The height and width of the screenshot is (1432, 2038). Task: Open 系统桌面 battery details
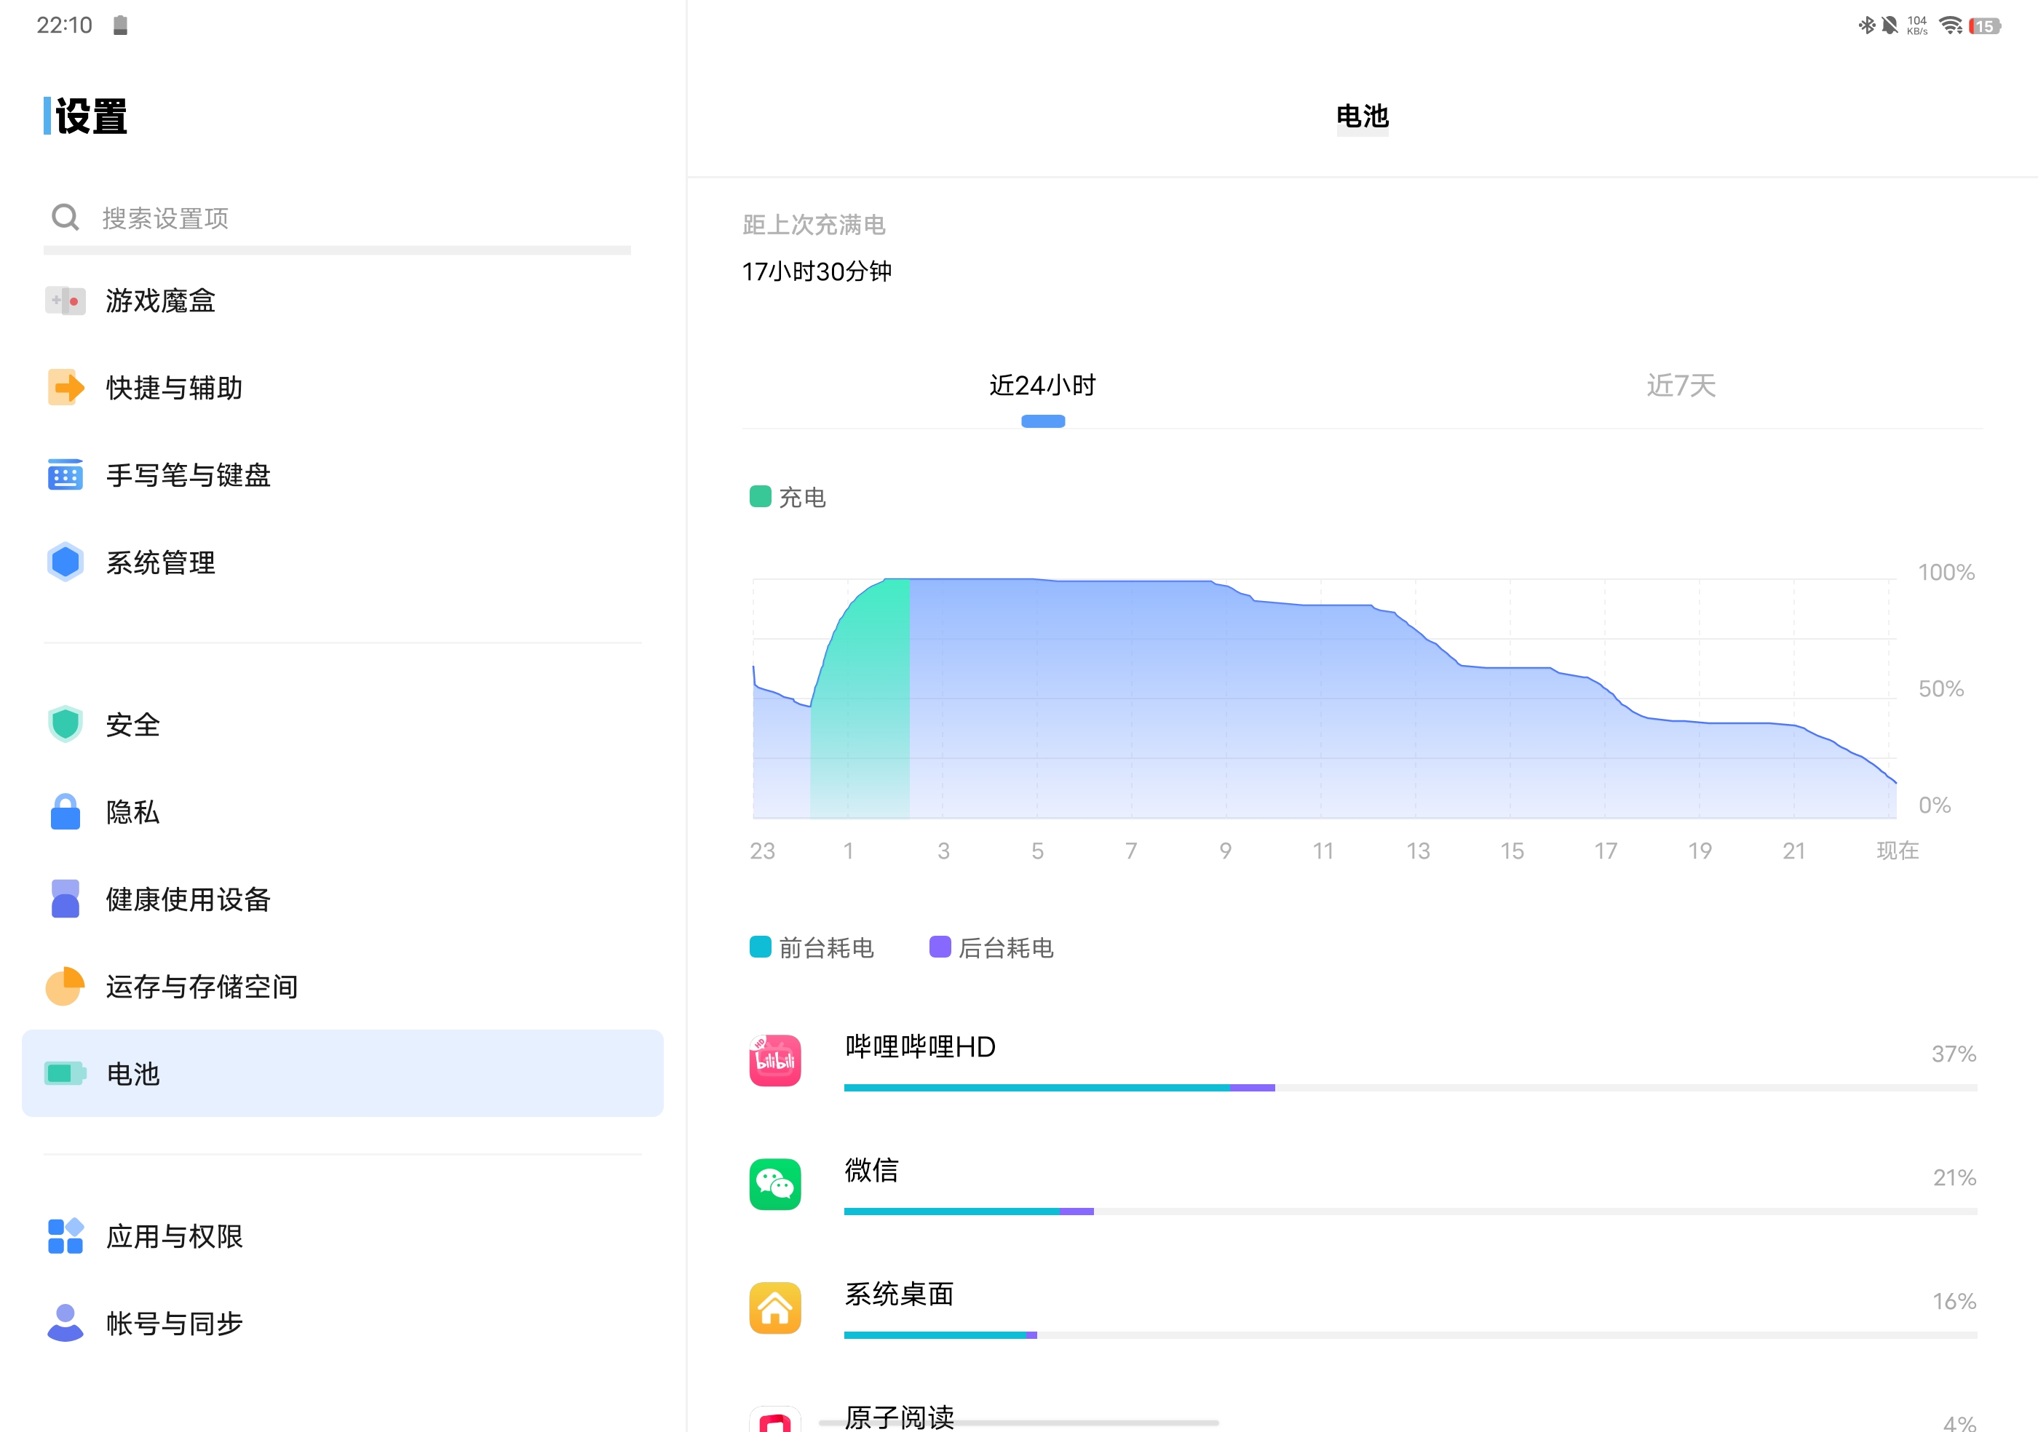(x=1363, y=1309)
